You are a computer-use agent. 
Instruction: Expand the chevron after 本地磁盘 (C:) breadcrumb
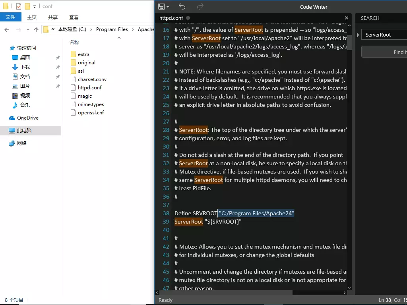coord(91,29)
